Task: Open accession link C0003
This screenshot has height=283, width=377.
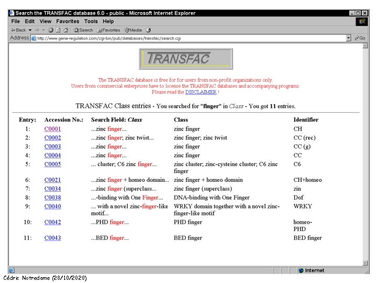Action: (52, 147)
